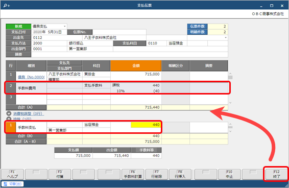
Task: Click the 出金部門 code field 0001
Action: 49,49
